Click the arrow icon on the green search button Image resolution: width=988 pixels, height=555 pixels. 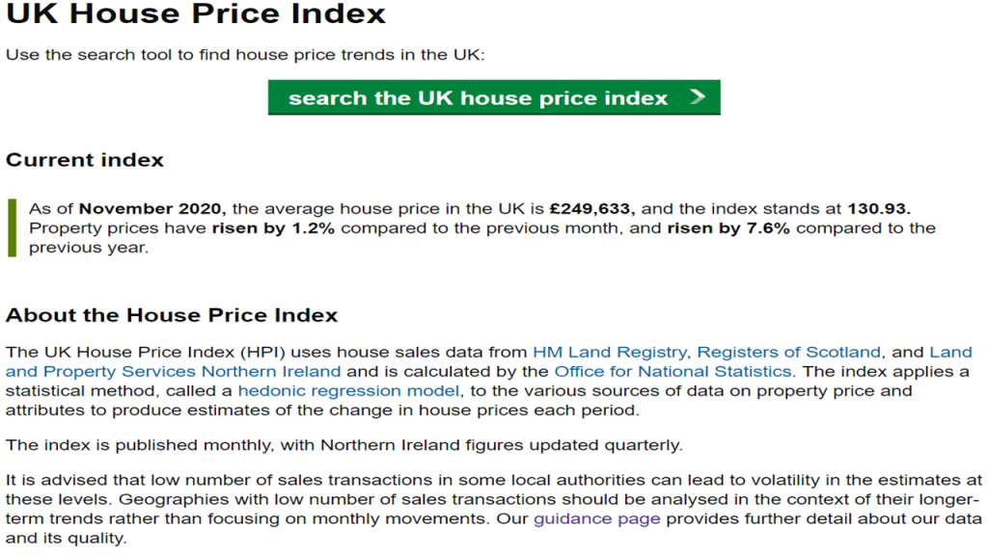tap(699, 97)
